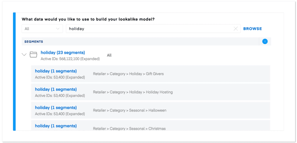Click the dropdown arrow in the All selector
This screenshot has width=297, height=143.
(58, 29)
